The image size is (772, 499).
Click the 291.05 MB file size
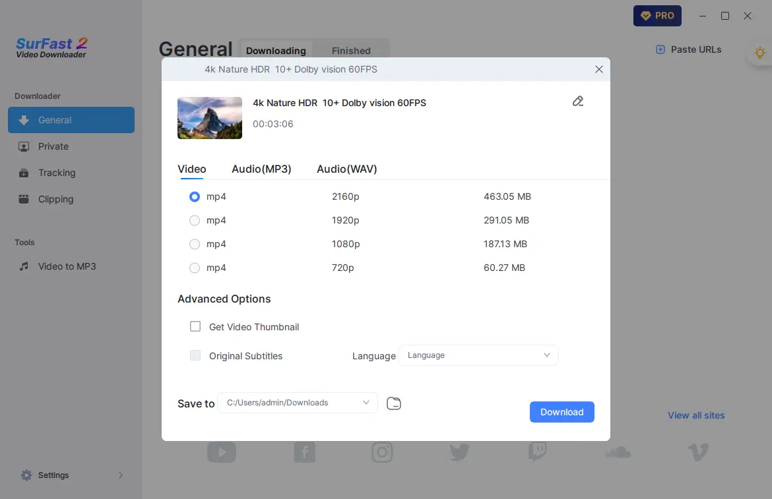pyautogui.click(x=506, y=220)
